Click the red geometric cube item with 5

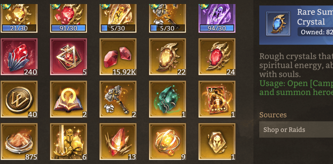point(69,57)
